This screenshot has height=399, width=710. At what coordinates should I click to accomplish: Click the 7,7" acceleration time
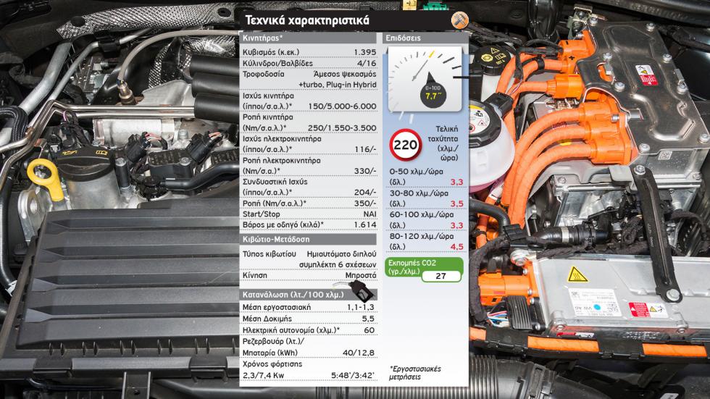[433, 96]
